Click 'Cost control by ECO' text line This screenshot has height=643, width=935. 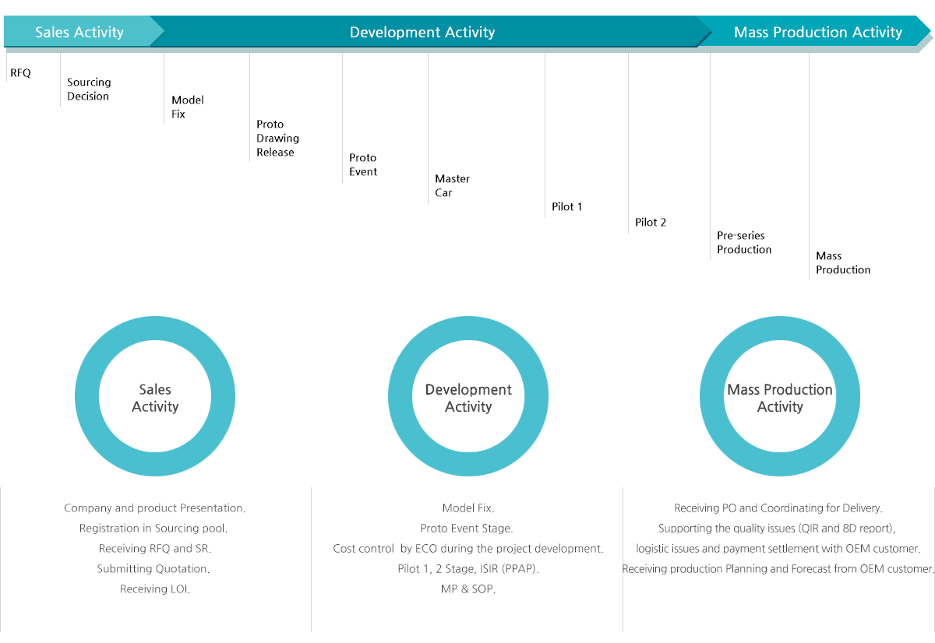(x=468, y=549)
